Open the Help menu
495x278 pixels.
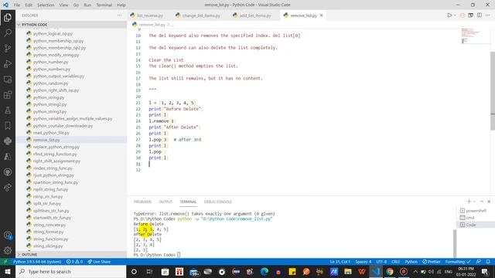(x=121, y=5)
